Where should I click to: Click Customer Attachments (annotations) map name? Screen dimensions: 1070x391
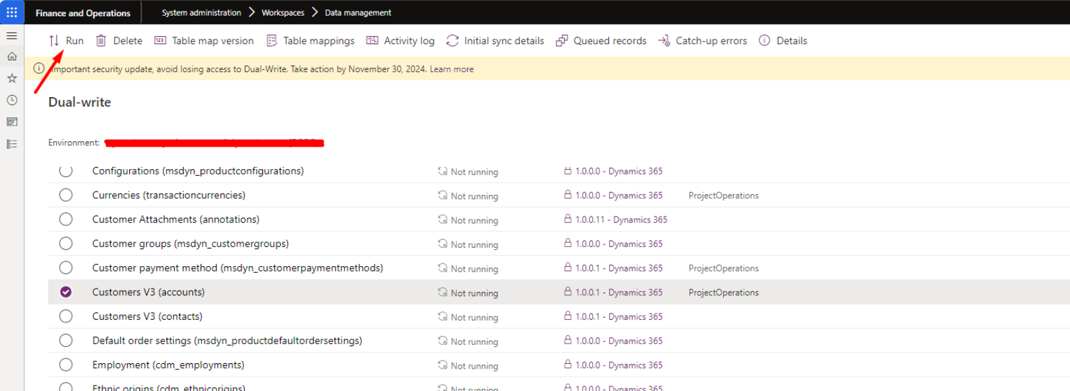(x=176, y=219)
